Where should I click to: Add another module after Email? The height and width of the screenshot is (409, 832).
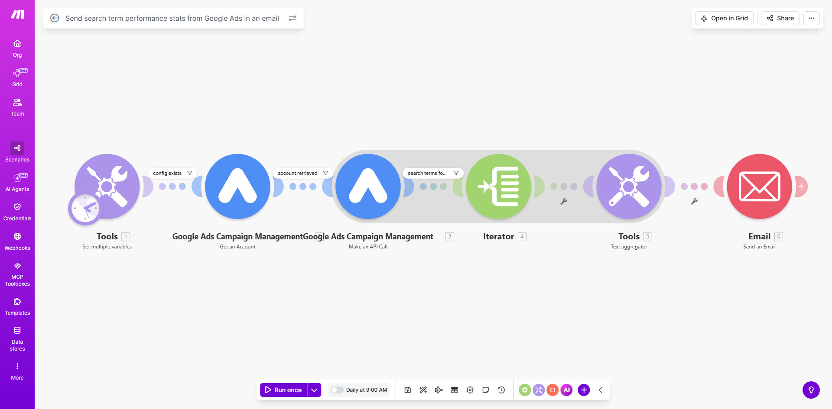pos(801,187)
